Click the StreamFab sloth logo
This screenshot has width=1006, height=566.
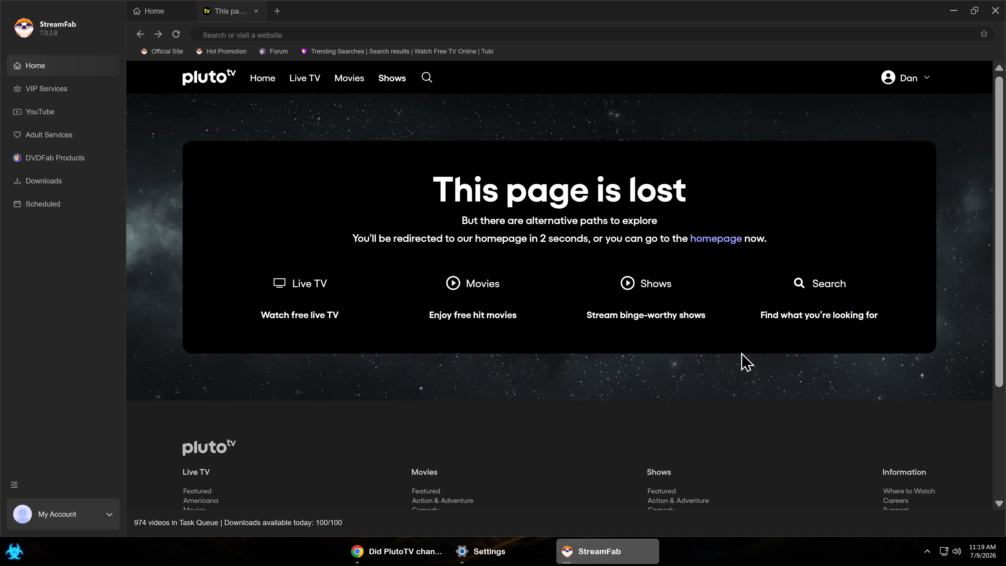click(24, 28)
